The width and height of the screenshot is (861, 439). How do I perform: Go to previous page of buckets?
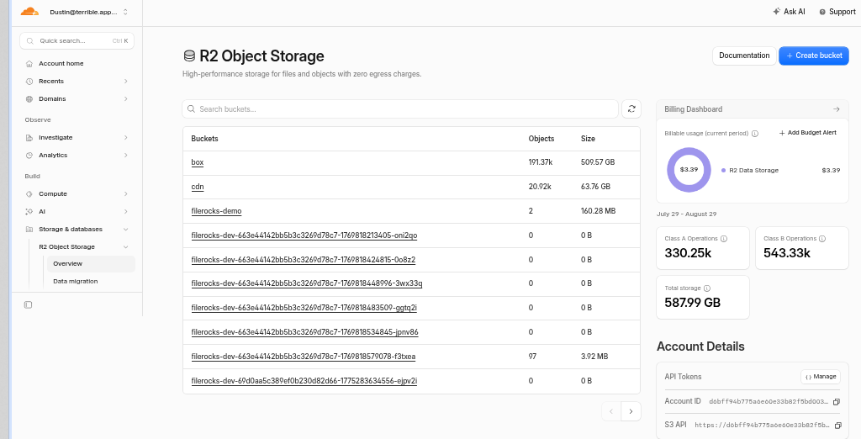[612, 411]
